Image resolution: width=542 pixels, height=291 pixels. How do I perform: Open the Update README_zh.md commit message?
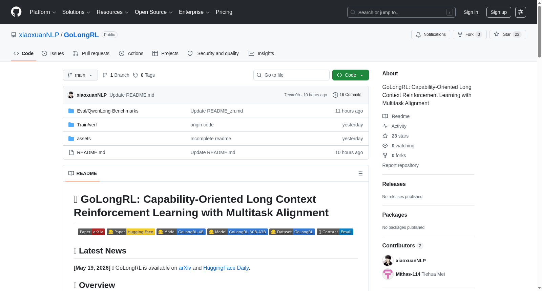click(x=216, y=111)
